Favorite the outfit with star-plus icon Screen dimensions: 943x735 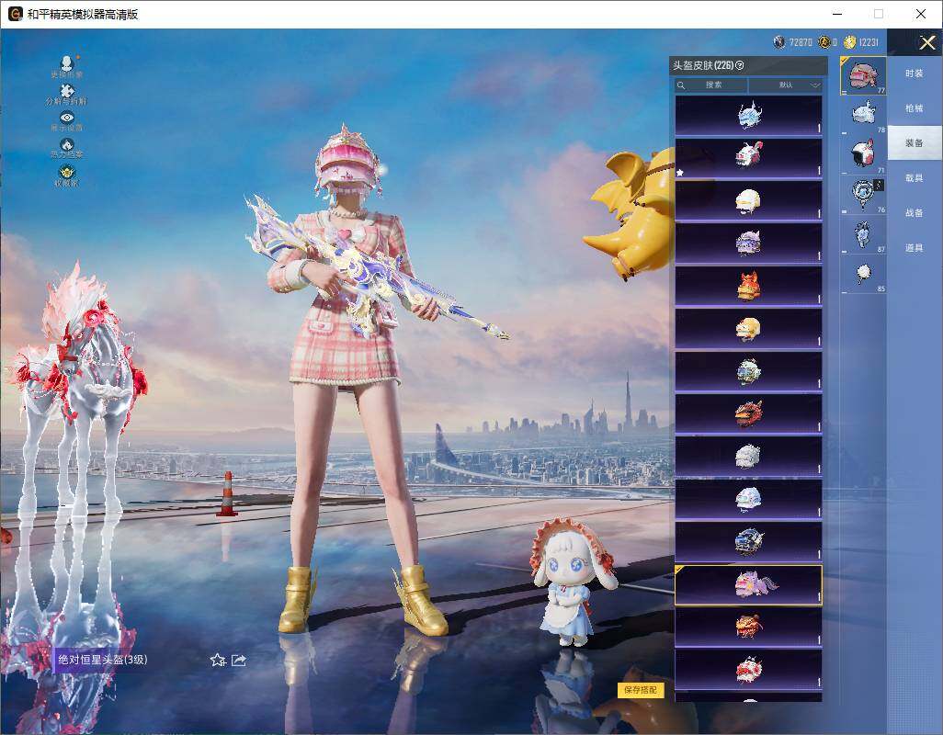pos(218,660)
